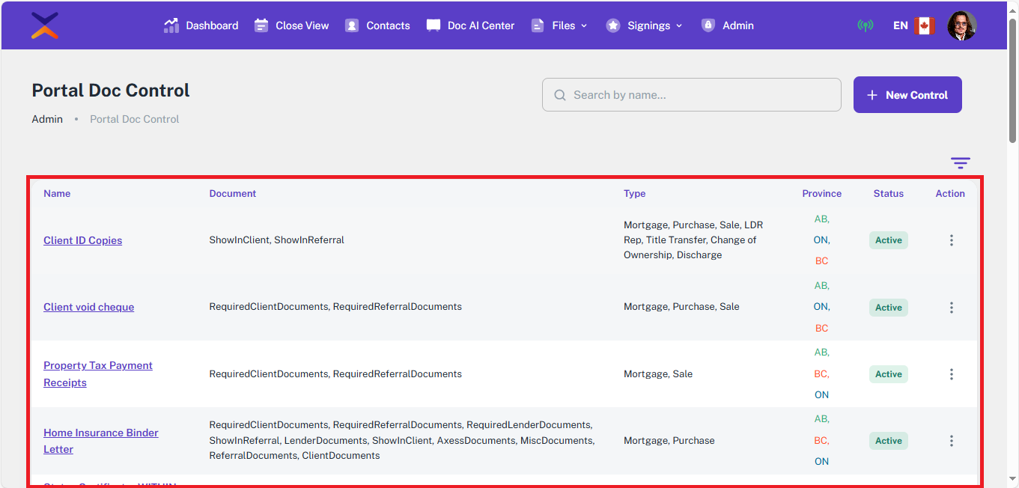Screen dimensions: 1019x488
Task: Open the filter icon above table
Action: point(960,163)
